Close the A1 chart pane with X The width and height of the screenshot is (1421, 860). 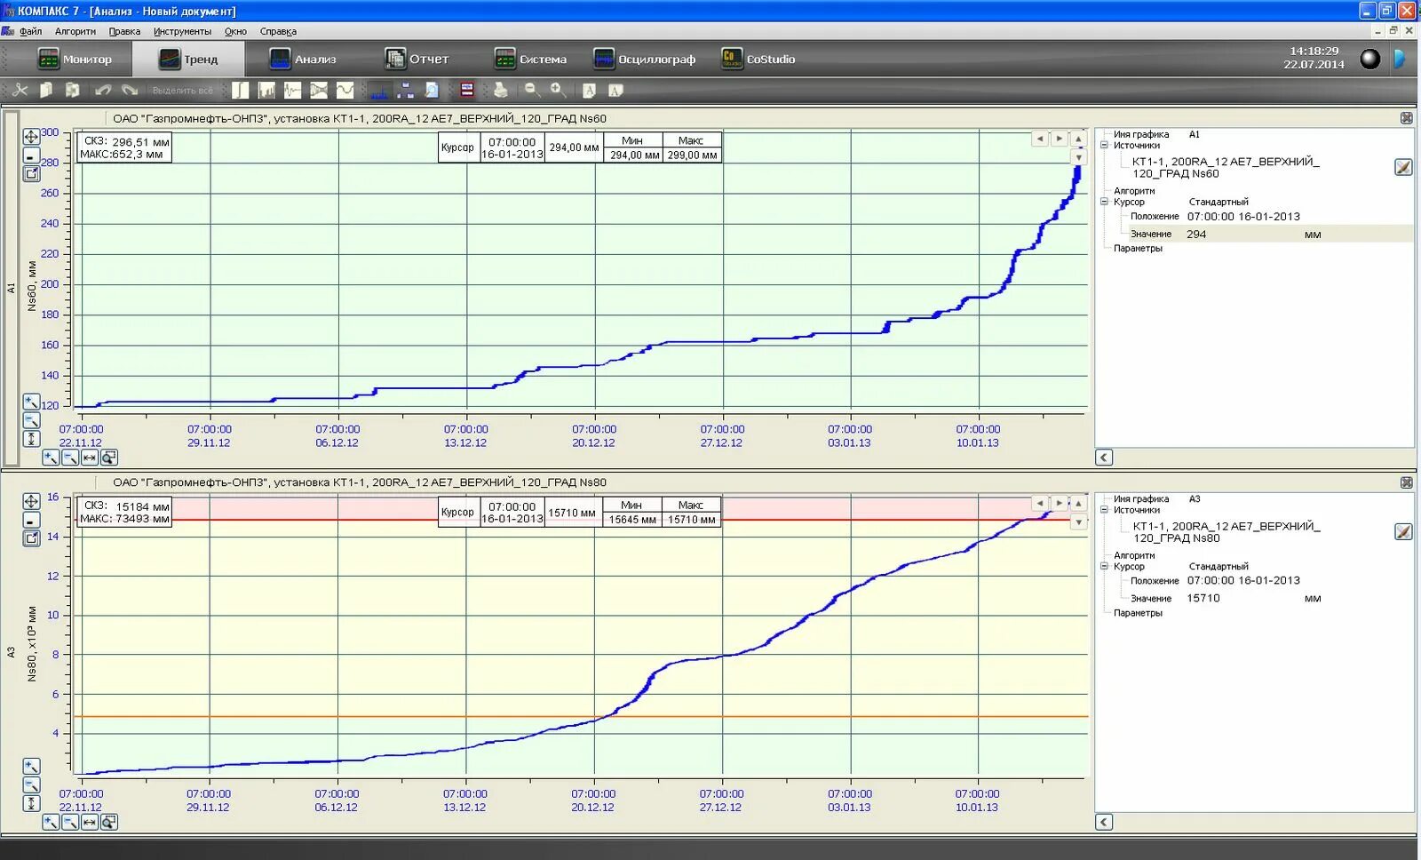point(1407,118)
